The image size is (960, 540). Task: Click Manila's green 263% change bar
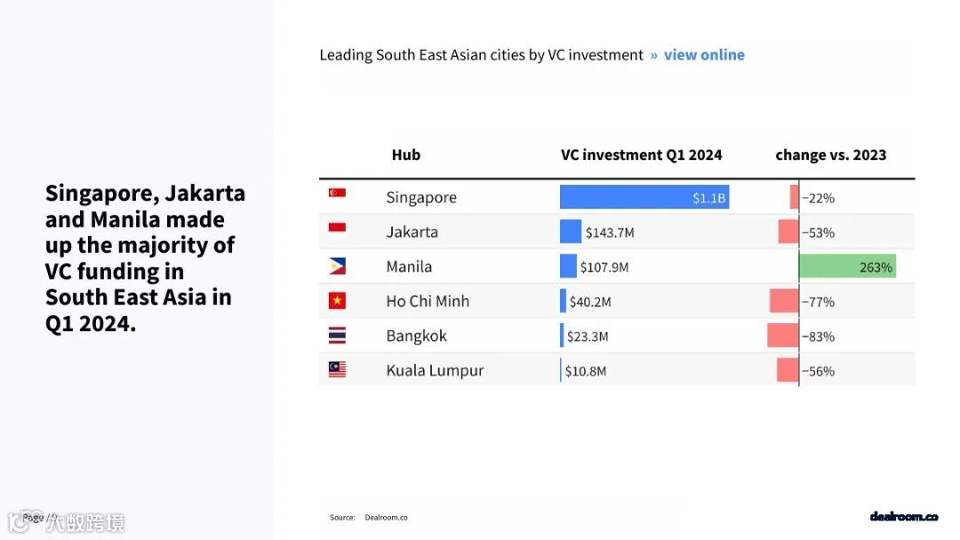tap(847, 266)
